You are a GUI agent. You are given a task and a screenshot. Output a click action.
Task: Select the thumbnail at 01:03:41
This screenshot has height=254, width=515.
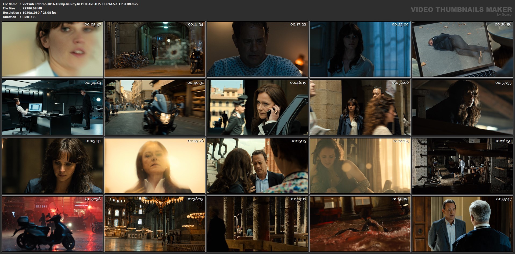(52, 166)
